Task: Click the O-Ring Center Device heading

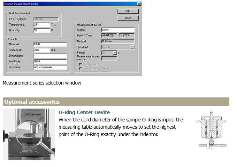Action: coord(84,112)
